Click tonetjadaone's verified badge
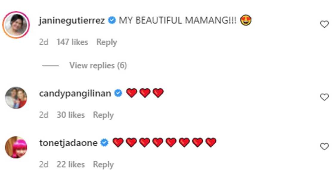The height and width of the screenshot is (170, 334). click(x=104, y=143)
